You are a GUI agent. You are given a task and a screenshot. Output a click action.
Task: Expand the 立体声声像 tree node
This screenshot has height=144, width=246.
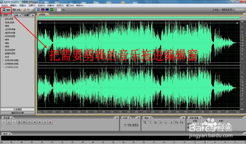point(3,29)
